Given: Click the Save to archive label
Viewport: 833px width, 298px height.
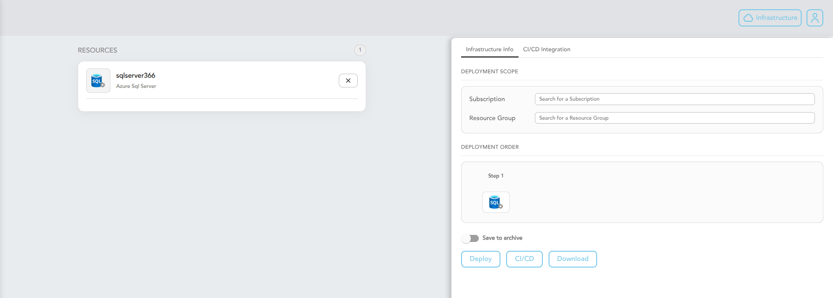Looking at the screenshot, I should coord(502,238).
